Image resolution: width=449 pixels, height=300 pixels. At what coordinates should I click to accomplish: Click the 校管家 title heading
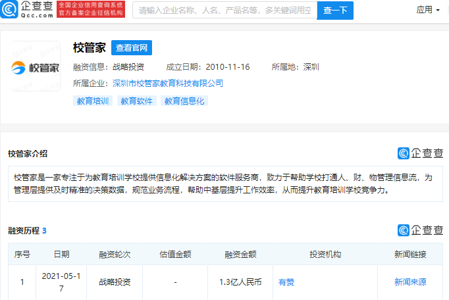tap(90, 47)
